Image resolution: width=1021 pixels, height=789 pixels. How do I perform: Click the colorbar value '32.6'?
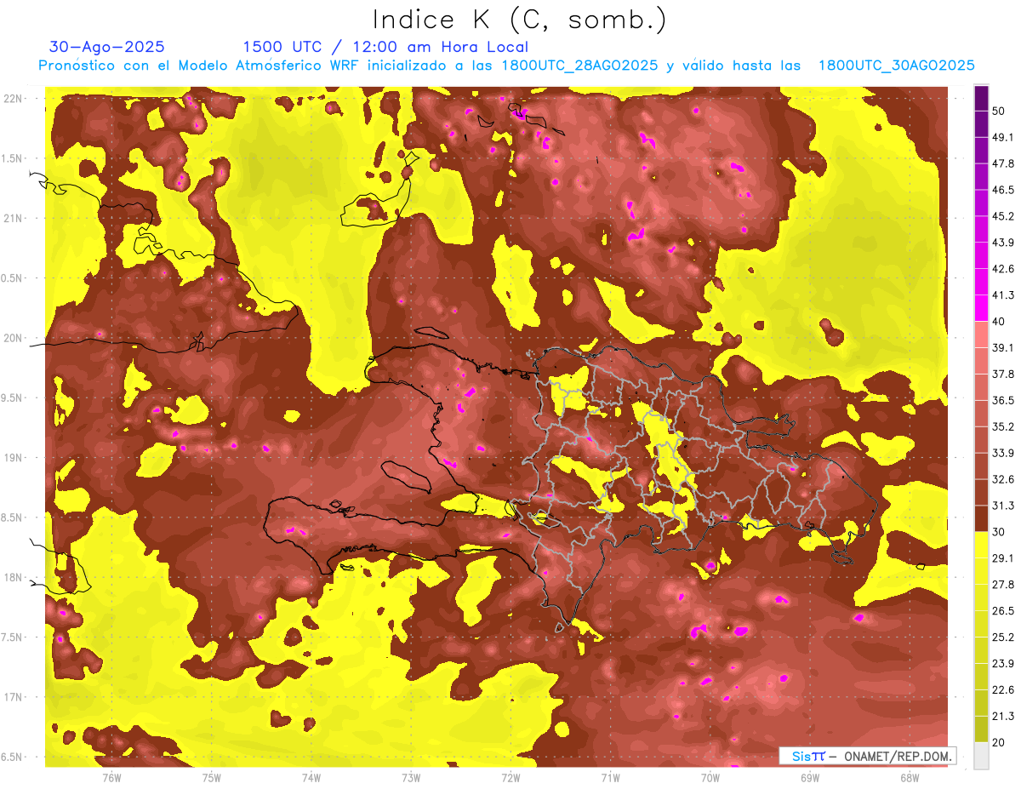(x=1003, y=479)
